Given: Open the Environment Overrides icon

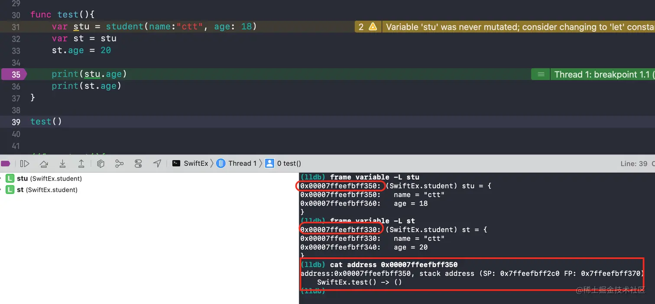Looking at the screenshot, I should pyautogui.click(x=138, y=163).
